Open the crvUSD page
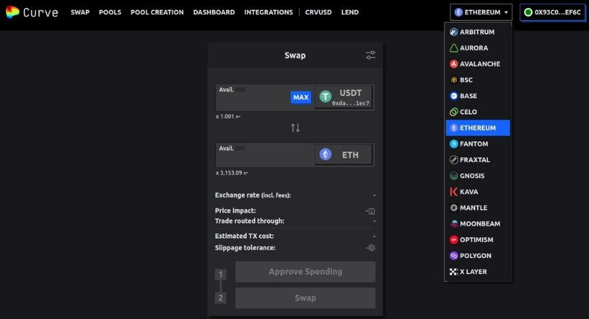 pyautogui.click(x=319, y=12)
